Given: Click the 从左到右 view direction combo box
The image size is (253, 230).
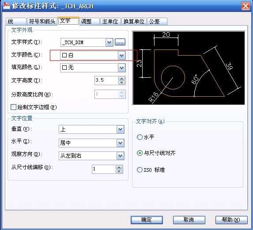Looking at the screenshot, I should click(x=91, y=156).
